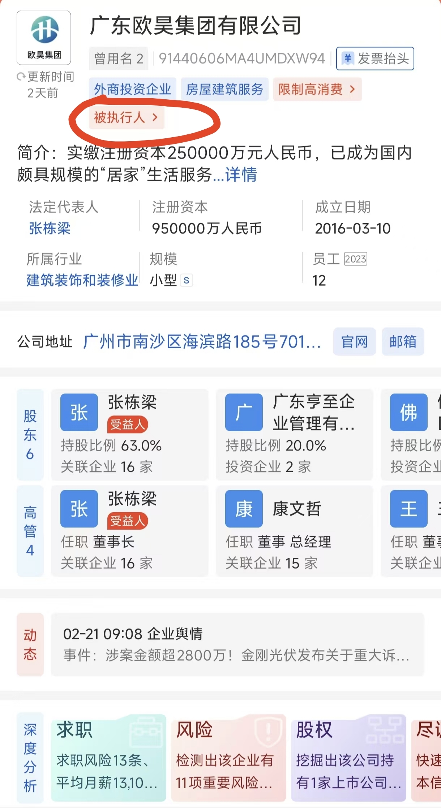Tap registered capital 950000万人民币
441x808 pixels.
click(207, 228)
